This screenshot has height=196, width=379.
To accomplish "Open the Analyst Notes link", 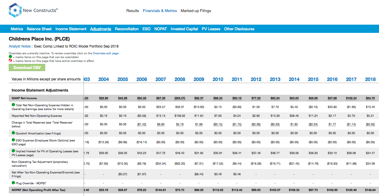I will pos(20,46).
